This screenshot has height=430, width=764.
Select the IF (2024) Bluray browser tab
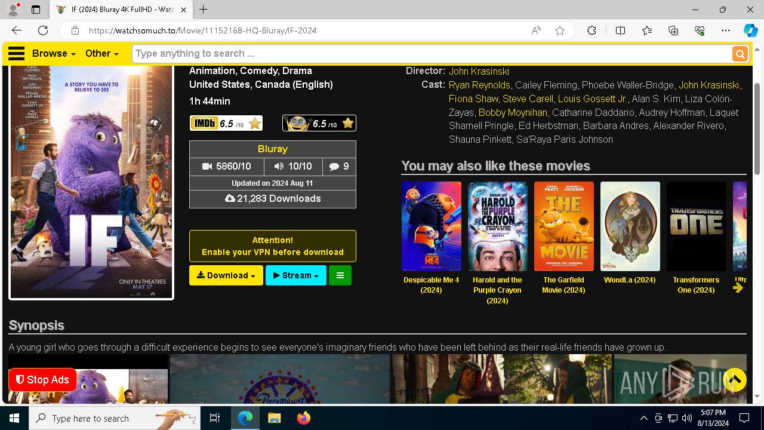click(x=121, y=10)
